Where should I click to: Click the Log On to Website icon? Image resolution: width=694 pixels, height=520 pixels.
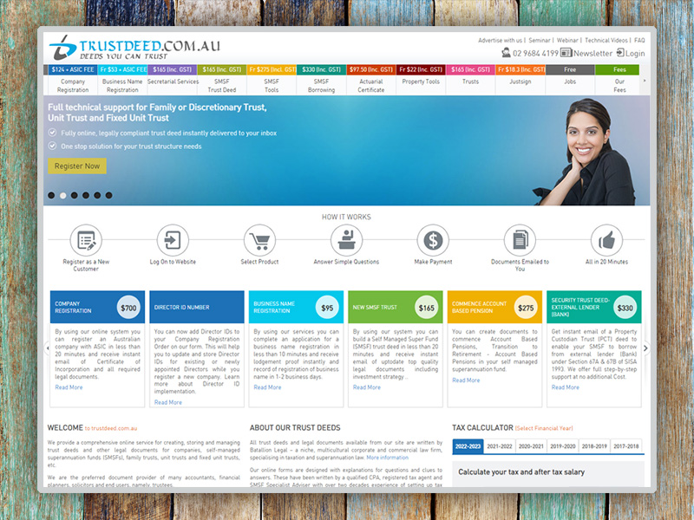(x=173, y=240)
